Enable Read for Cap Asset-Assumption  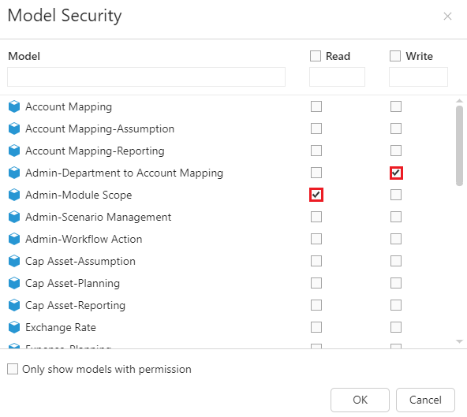[316, 261]
